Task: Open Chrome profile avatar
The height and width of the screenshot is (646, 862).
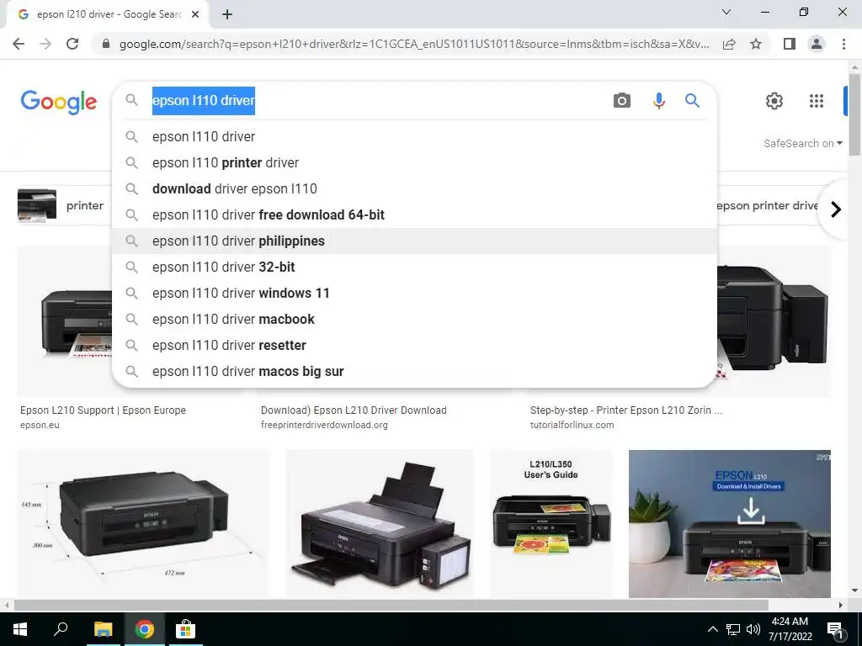Action: (817, 44)
